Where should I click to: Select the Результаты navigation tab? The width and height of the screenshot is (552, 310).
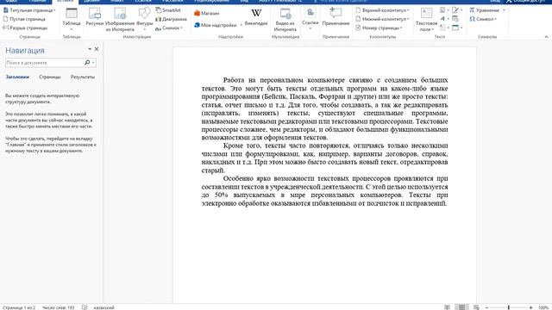pos(83,77)
